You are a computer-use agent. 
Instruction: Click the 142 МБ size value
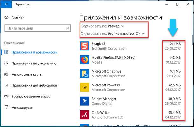click(x=175, y=58)
